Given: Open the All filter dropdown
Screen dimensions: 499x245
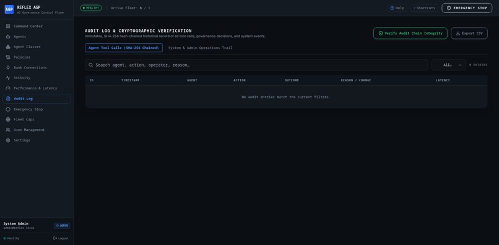Looking at the screenshot, I should point(449,65).
